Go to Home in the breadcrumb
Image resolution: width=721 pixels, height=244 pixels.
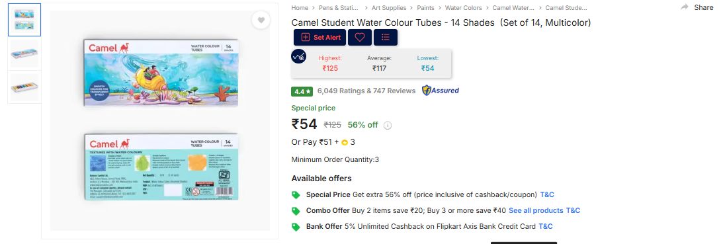pos(300,8)
